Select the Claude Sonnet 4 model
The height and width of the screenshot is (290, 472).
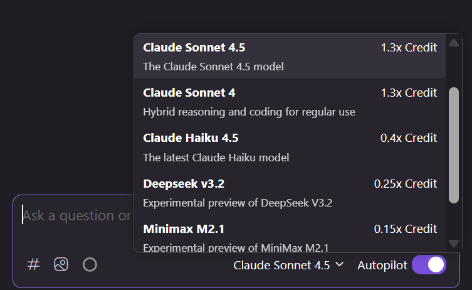290,102
